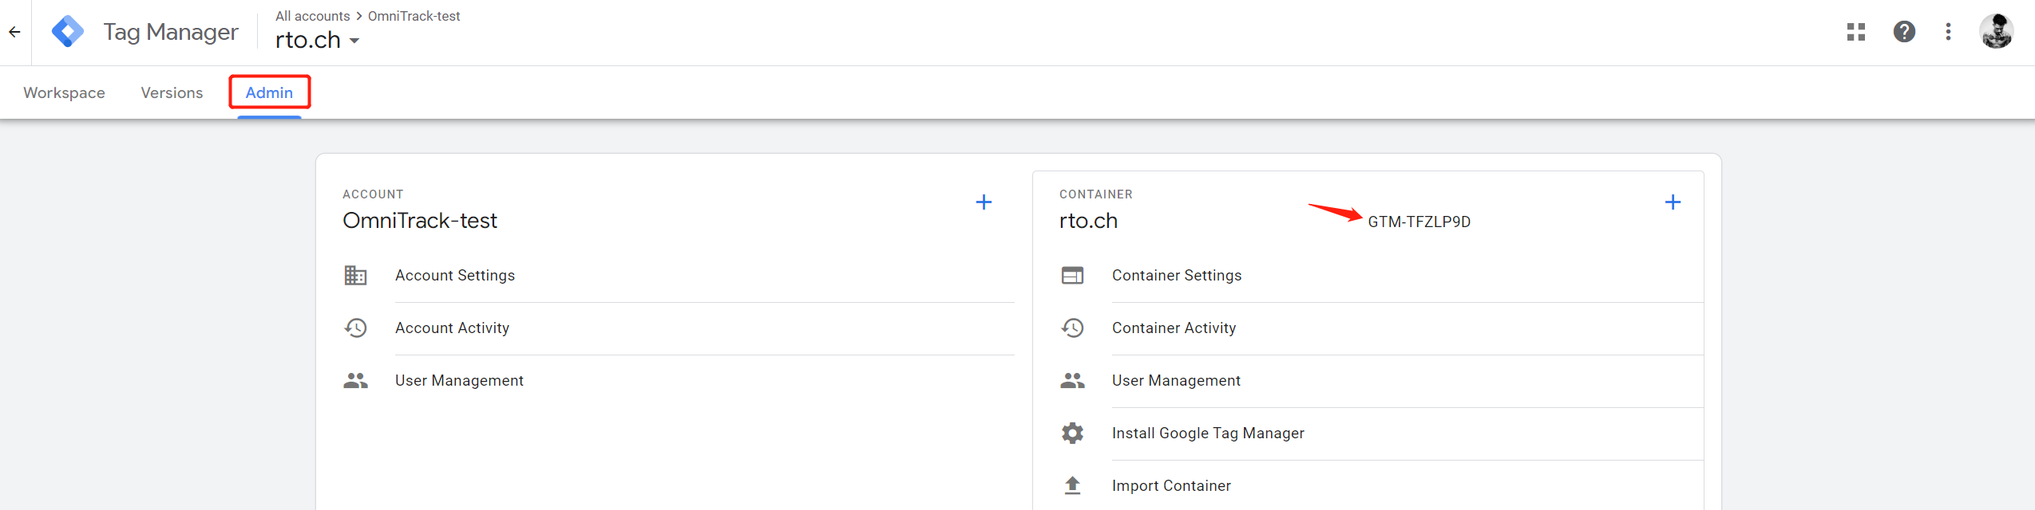The image size is (2035, 510).
Task: Click the Tag Manager title text
Action: 171,32
